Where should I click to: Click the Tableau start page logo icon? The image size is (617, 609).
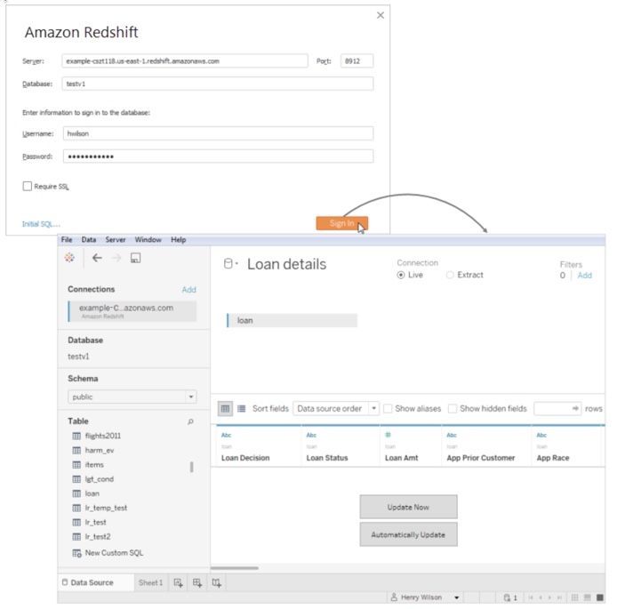point(70,259)
